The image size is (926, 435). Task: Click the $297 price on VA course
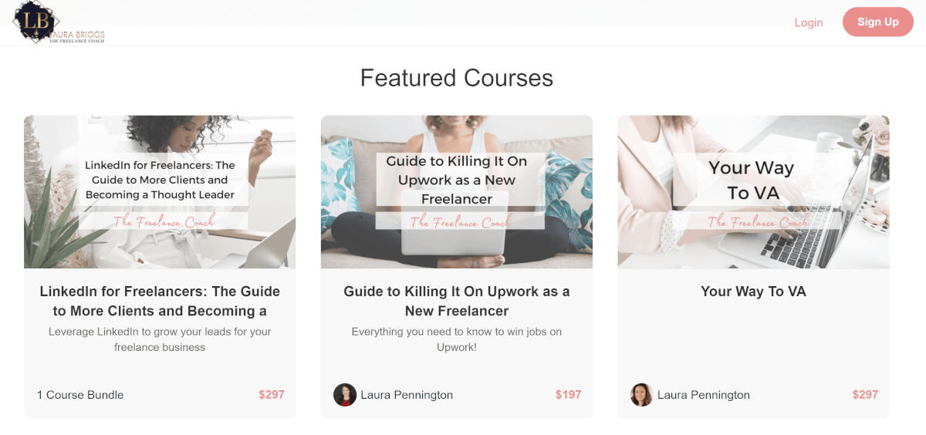[x=865, y=395]
